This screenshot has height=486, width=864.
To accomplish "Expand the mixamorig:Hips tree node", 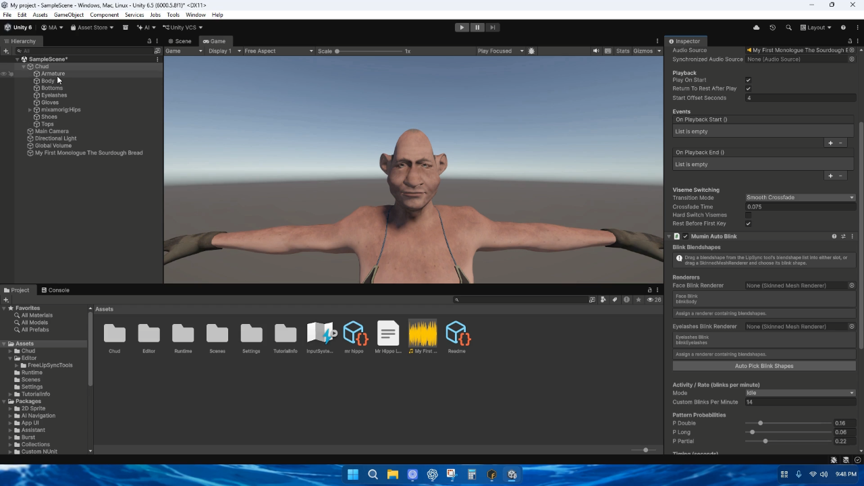I will point(30,110).
